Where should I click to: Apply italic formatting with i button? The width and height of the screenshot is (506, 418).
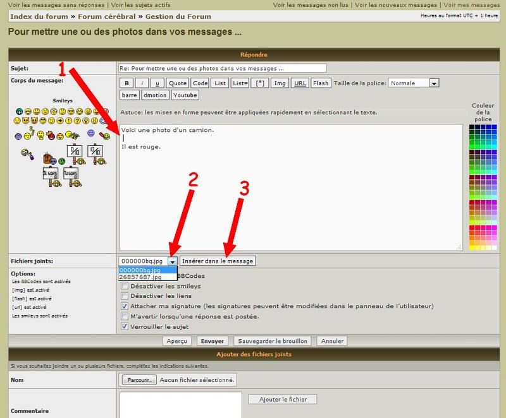[142, 83]
